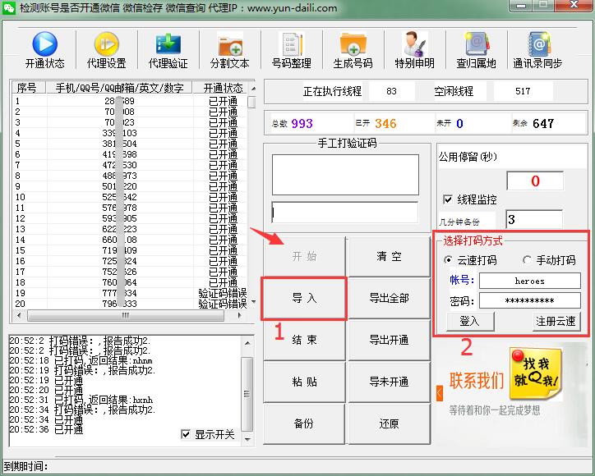Click the 几分钟备份 minutes field
Screen dimensions: 595x476
click(x=534, y=219)
